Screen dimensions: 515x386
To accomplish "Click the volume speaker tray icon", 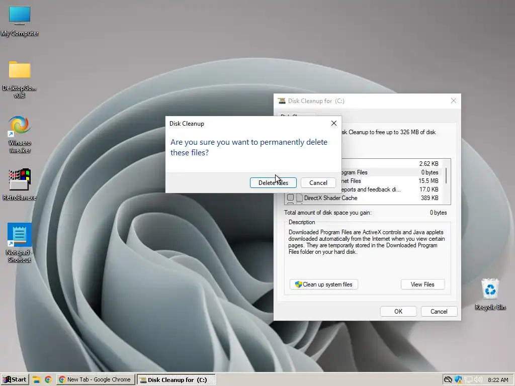I will click(x=478, y=380).
